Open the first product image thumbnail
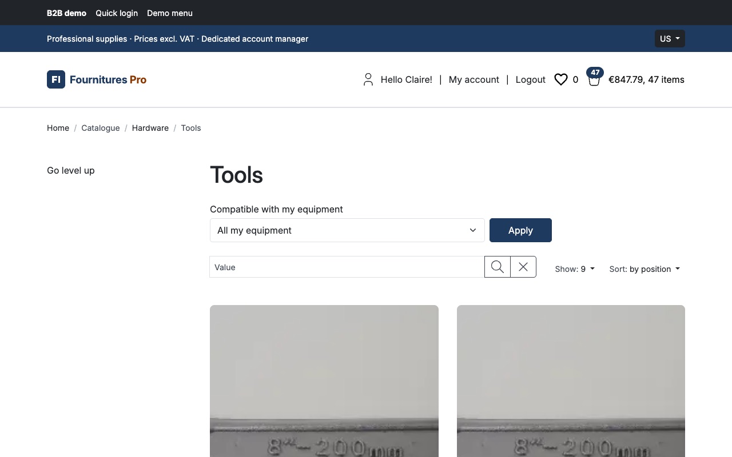732x457 pixels. pos(324,381)
